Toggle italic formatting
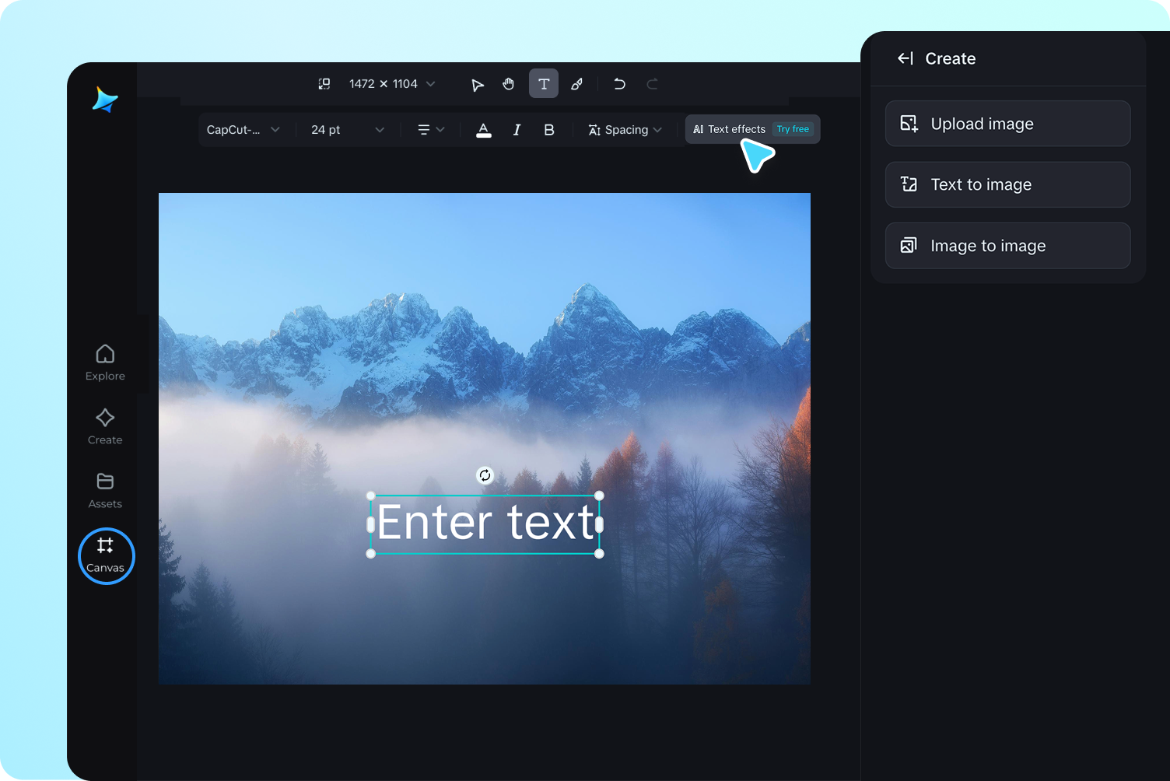This screenshot has width=1170, height=781. pos(517,129)
